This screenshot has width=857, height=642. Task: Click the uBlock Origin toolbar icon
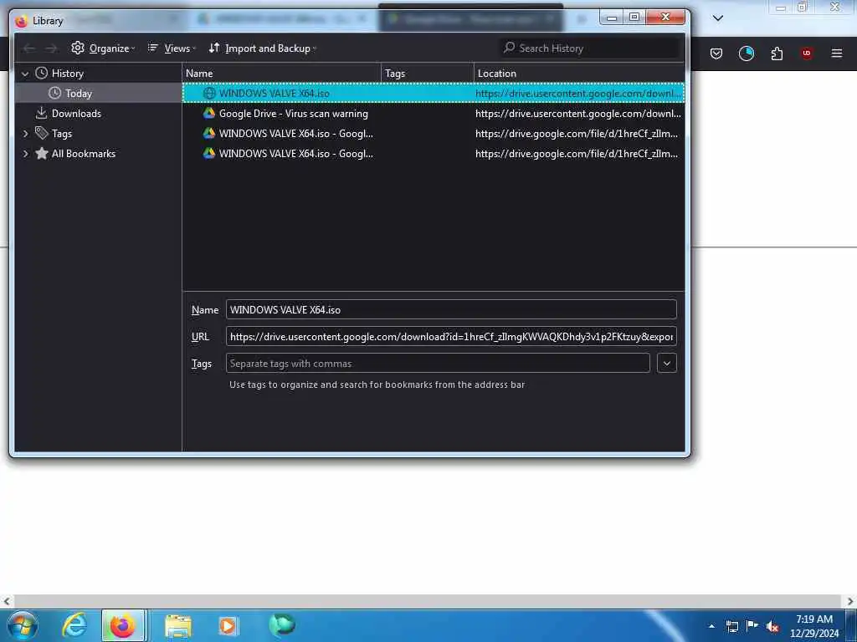[x=807, y=53]
